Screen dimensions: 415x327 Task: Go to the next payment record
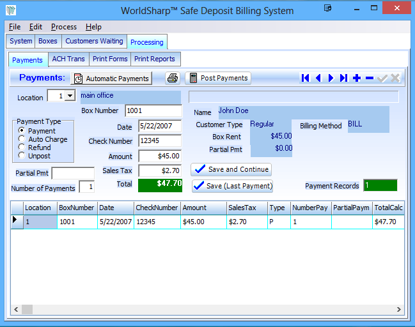click(x=331, y=78)
